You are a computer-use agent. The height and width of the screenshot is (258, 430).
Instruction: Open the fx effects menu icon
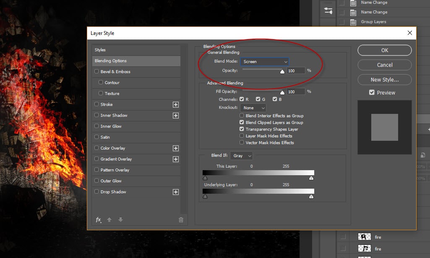[99, 220]
